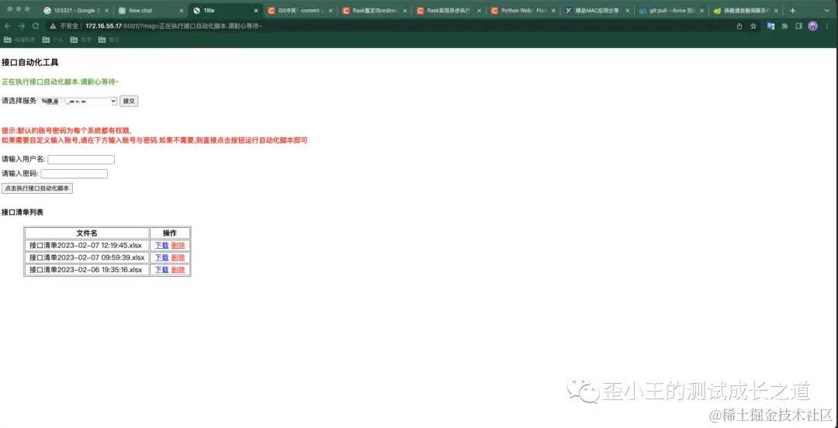Click the share icon in address bar
The image size is (838, 428).
(x=739, y=26)
